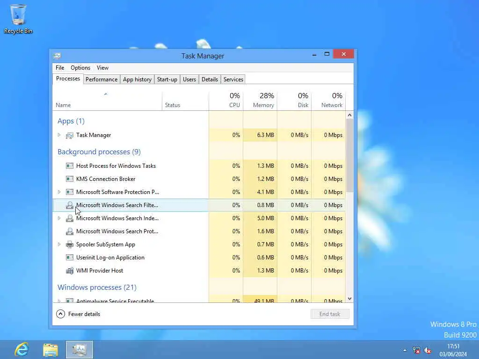Sort by the Status column header
The width and height of the screenshot is (479, 359).
[x=185, y=101]
